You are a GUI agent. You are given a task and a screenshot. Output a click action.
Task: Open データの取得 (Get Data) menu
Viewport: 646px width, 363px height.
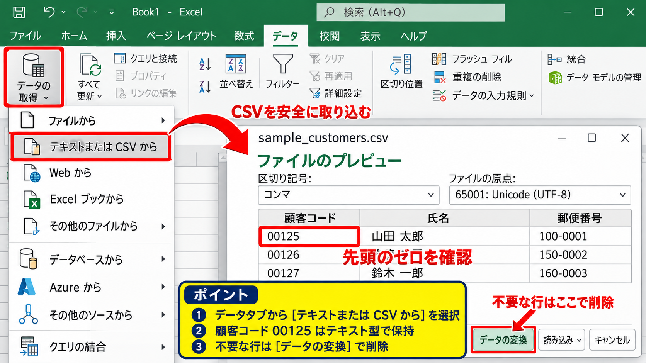34,77
